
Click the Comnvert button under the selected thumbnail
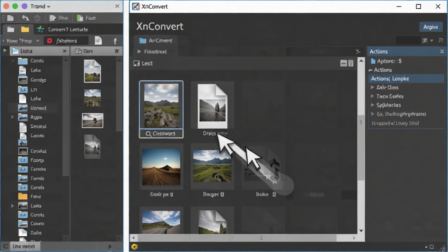coord(161,133)
